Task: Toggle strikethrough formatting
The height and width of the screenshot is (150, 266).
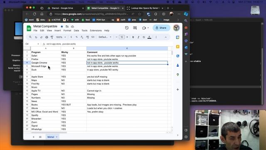Action: [x=144, y=37]
